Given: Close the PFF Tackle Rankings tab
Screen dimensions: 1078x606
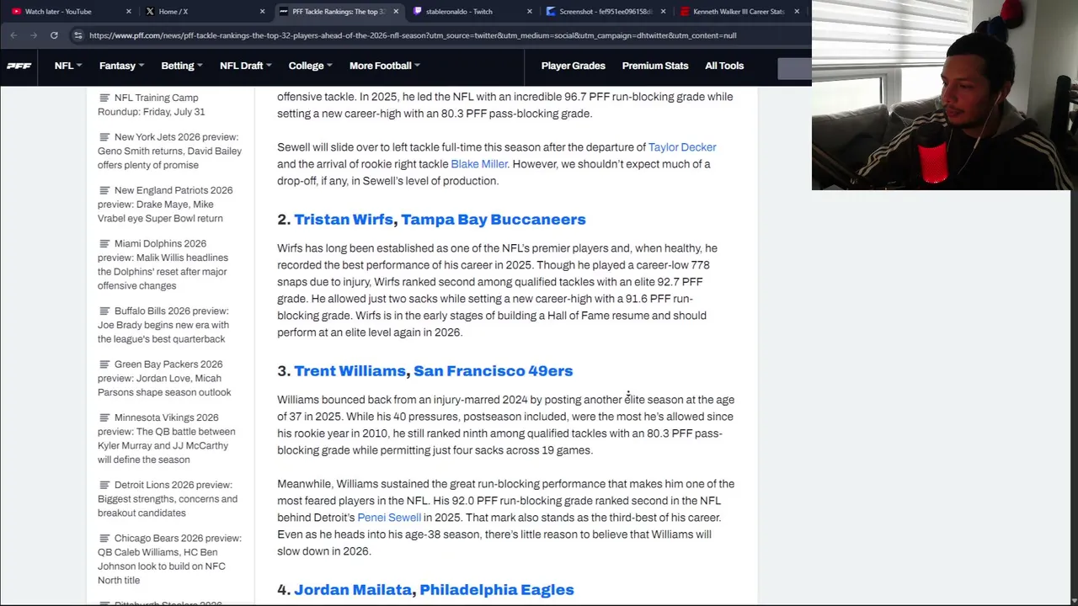Looking at the screenshot, I should point(395,12).
